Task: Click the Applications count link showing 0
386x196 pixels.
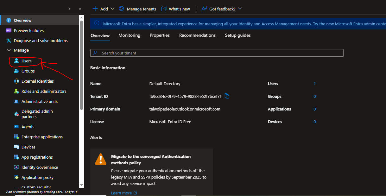Action: click(x=315, y=109)
